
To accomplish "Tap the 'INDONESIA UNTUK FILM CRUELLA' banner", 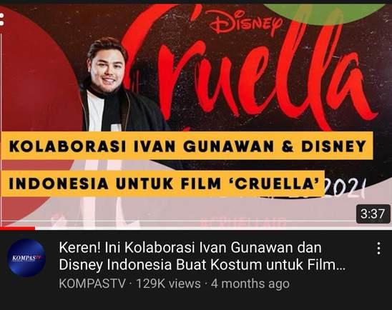I will (162, 184).
